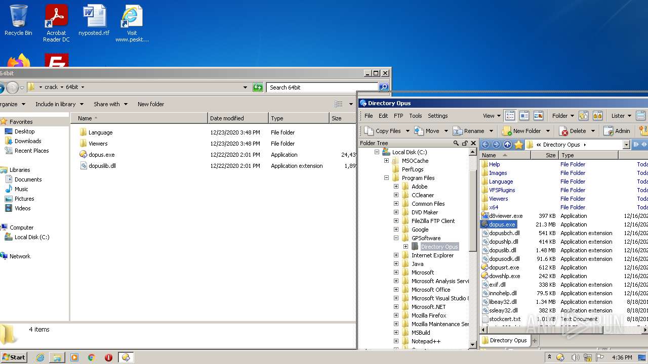
Task: Open the File menu in Directory Opus
Action: coord(369,116)
